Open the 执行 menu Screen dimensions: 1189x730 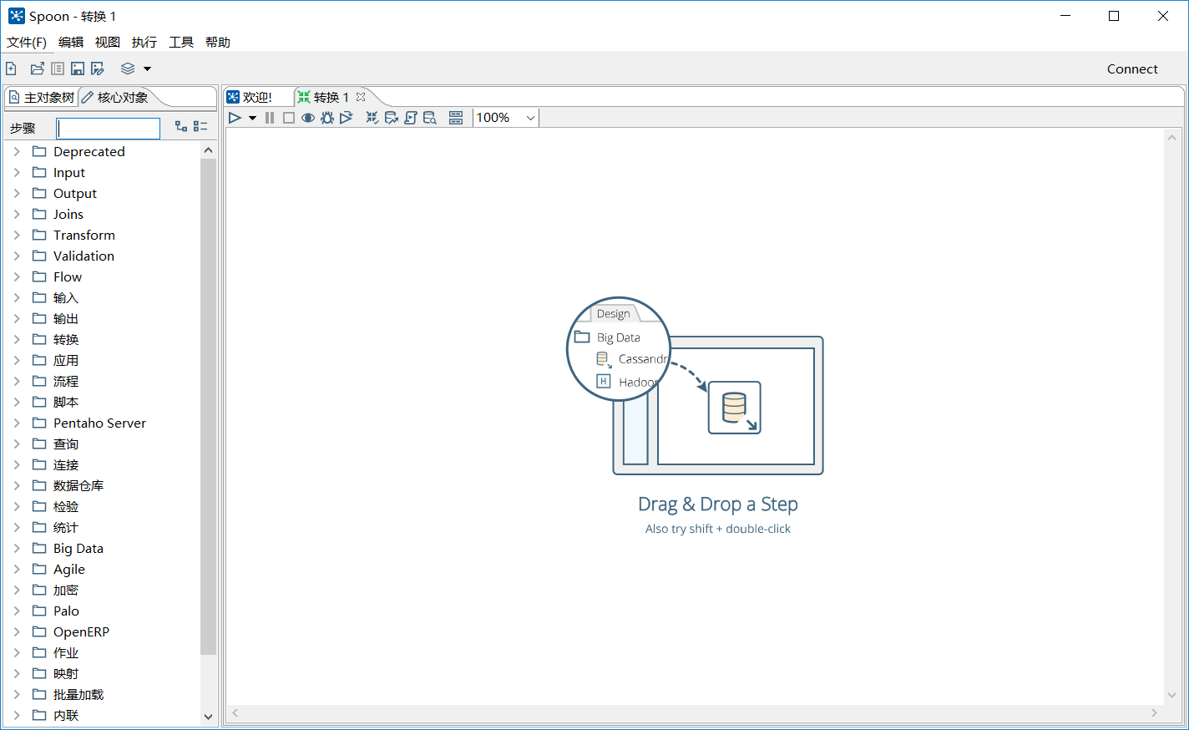144,43
